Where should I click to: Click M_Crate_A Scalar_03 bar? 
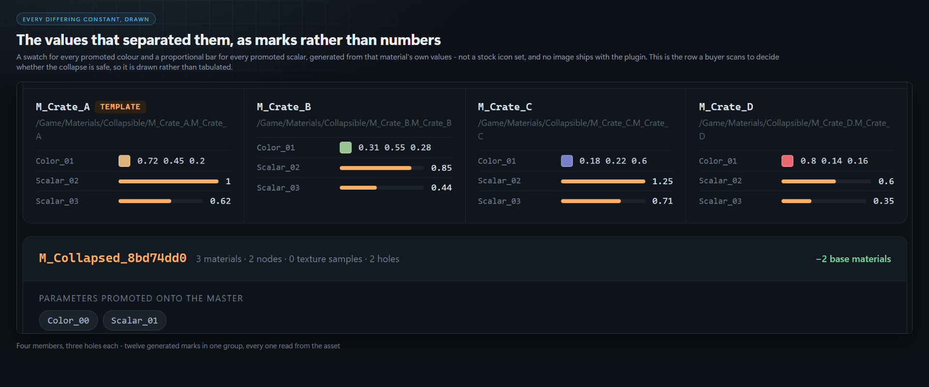click(x=161, y=201)
